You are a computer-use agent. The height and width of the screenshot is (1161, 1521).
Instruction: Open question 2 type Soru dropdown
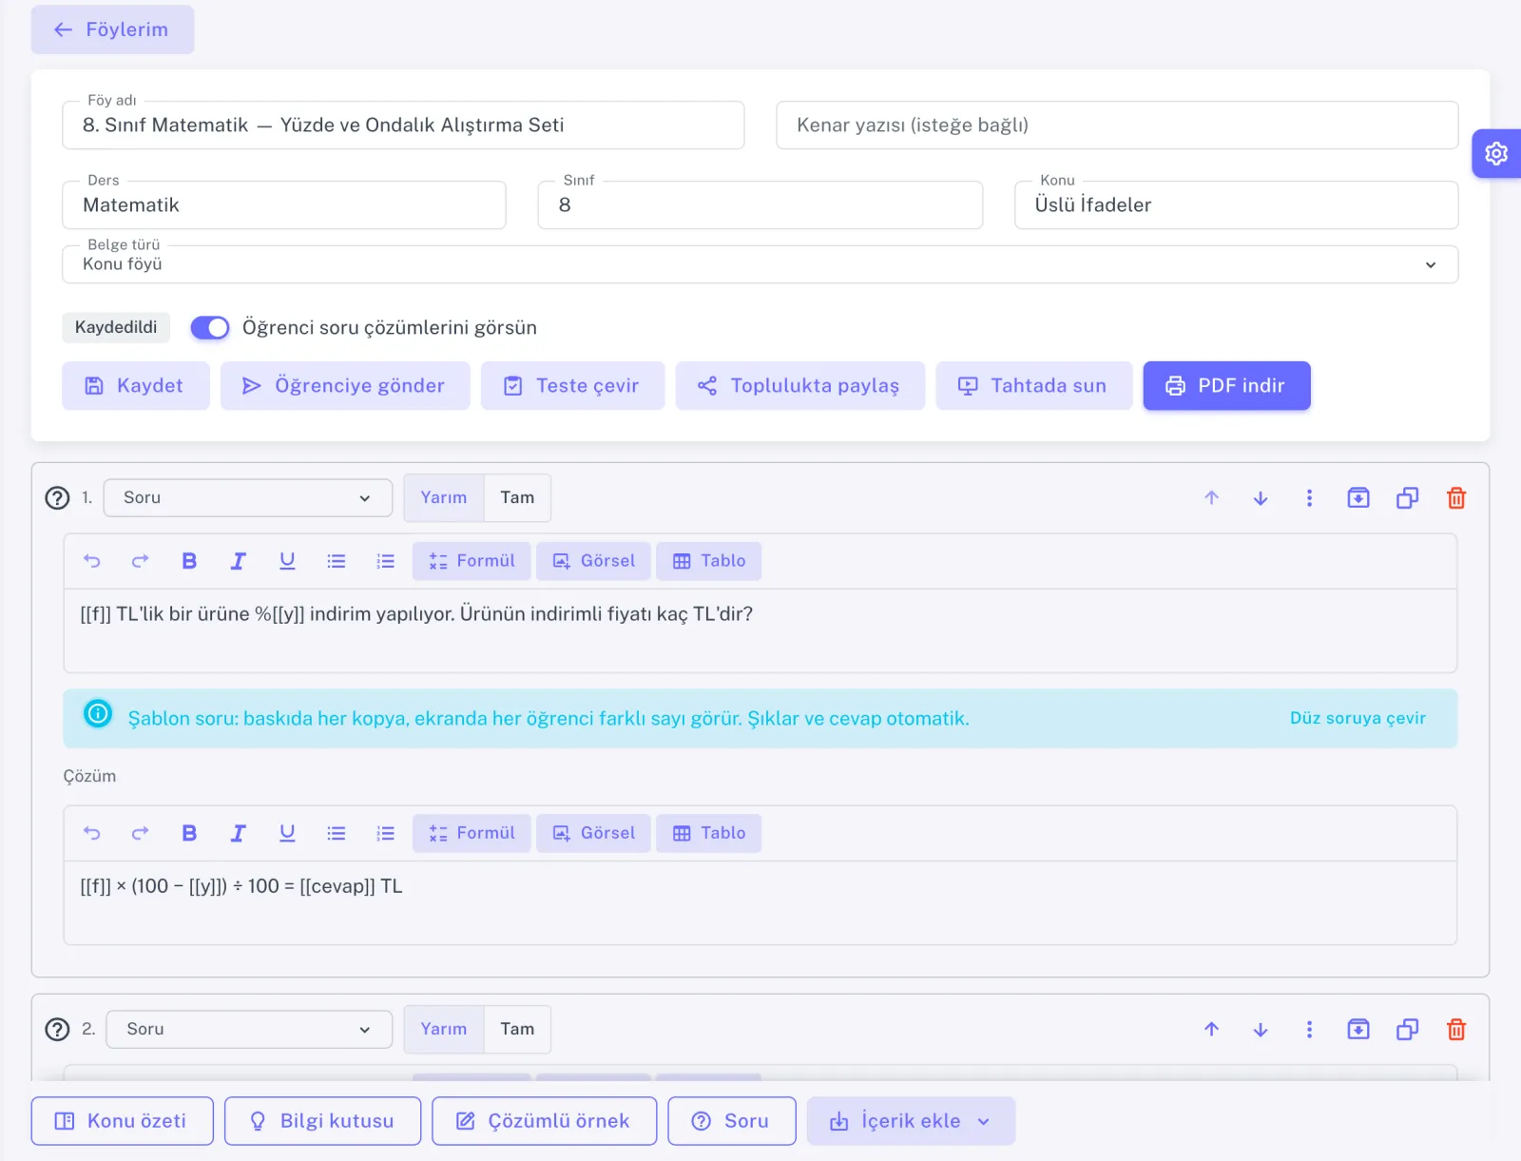249,1029
